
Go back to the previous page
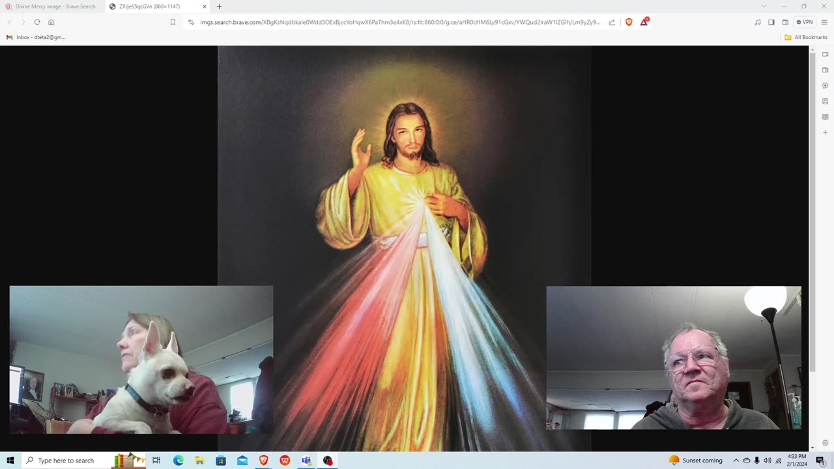[x=9, y=22]
